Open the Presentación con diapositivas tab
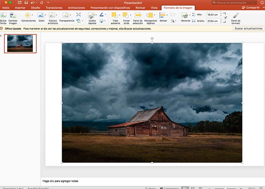Image resolution: width=265 pixels, height=189 pixels. 110,8
